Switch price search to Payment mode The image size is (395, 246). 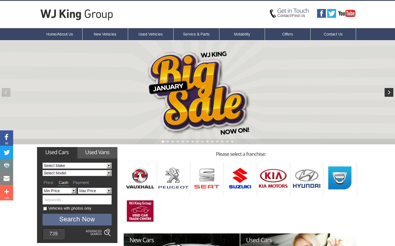(x=81, y=183)
